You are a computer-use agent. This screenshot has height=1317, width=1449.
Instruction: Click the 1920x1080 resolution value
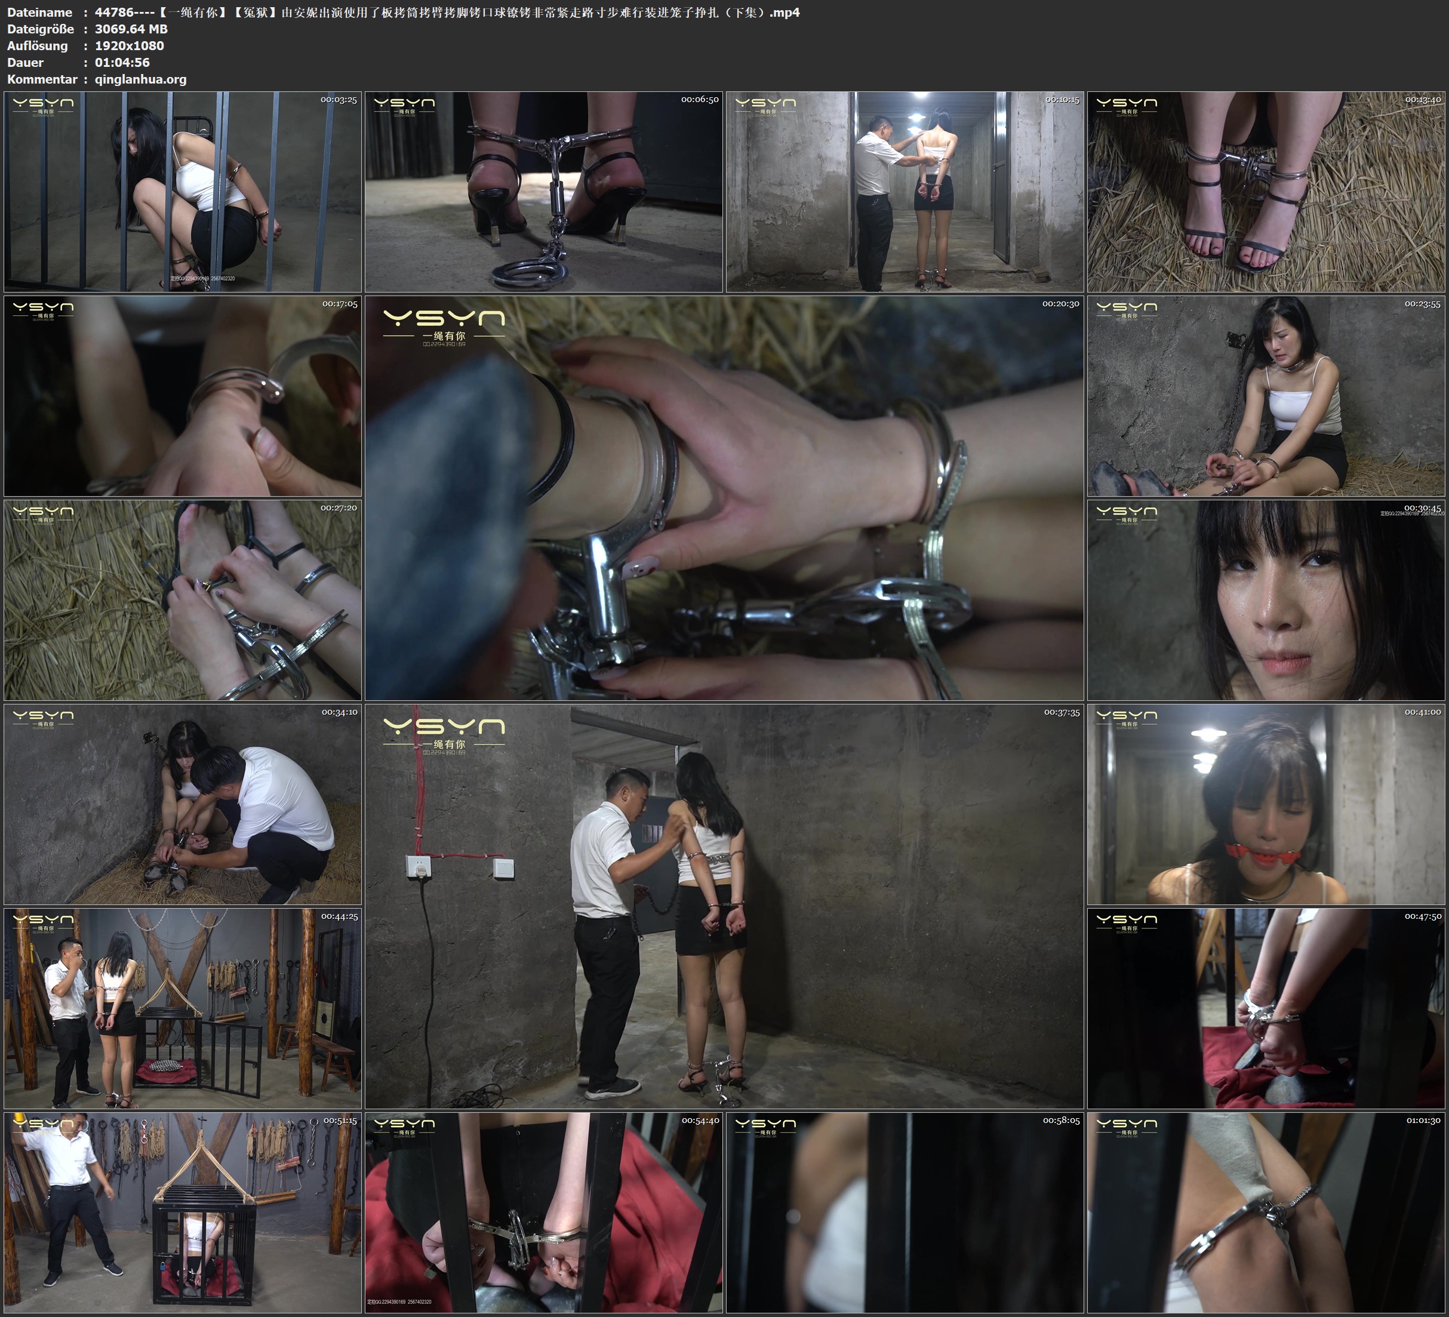click(130, 46)
